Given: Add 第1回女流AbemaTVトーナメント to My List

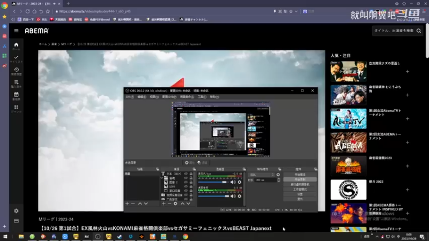Looking at the screenshot, I should click(x=408, y=119).
